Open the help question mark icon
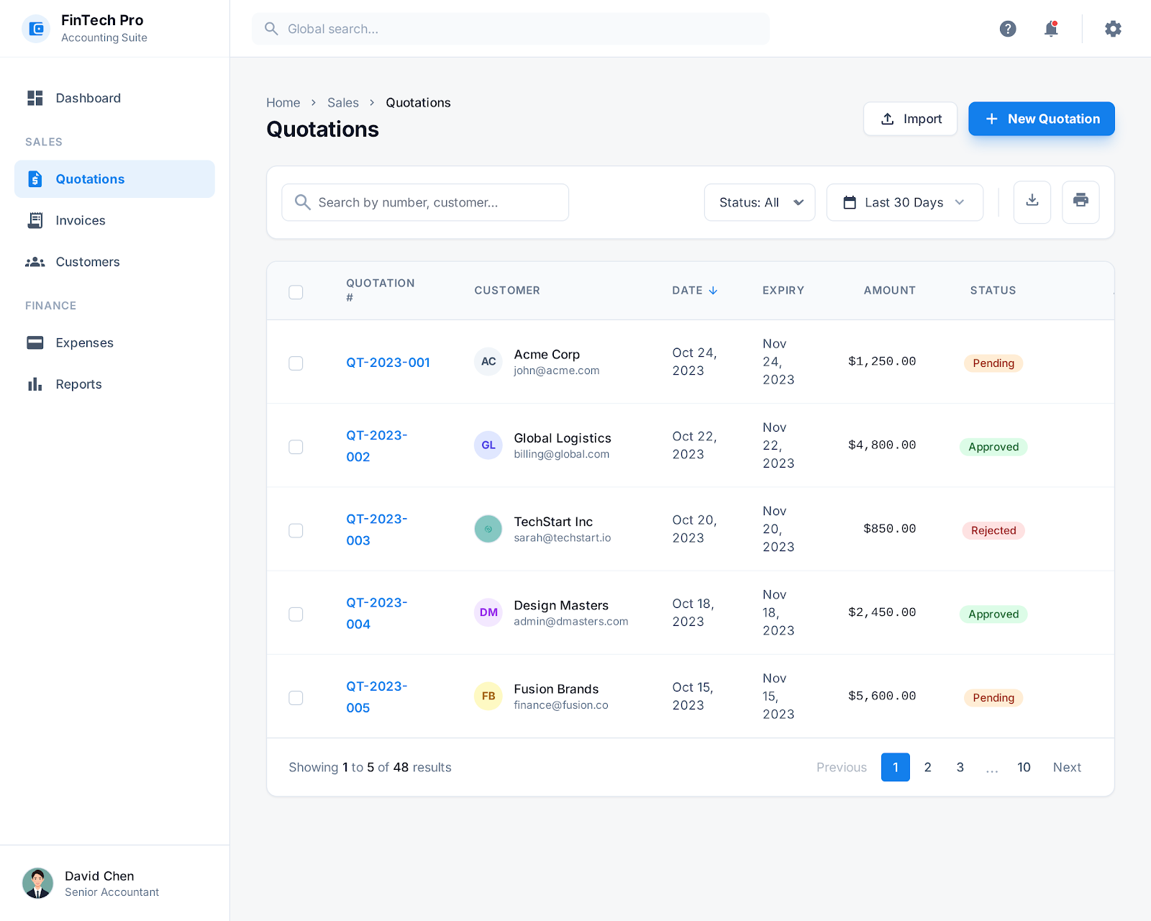Image resolution: width=1151 pixels, height=921 pixels. (1008, 29)
